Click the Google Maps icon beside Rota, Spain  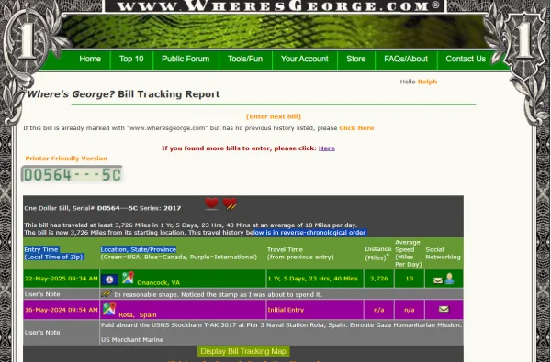(x=109, y=309)
